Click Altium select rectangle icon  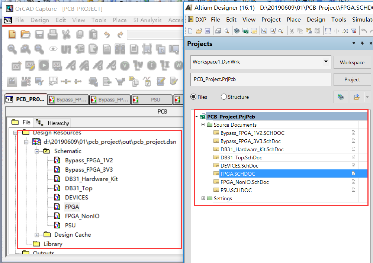pos(328,31)
